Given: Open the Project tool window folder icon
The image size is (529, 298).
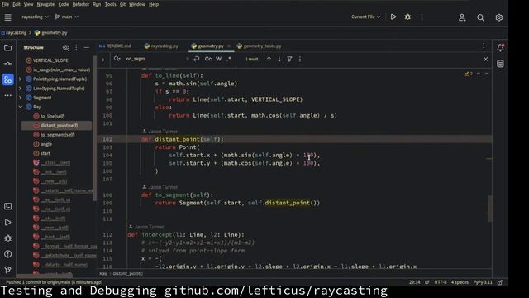Looking at the screenshot, I should tap(7, 48).
